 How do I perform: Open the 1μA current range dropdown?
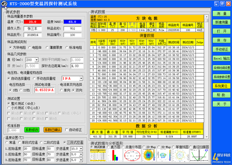pos(81,78)
